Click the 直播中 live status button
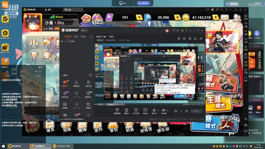The height and width of the screenshot is (149, 265). pos(196,111)
